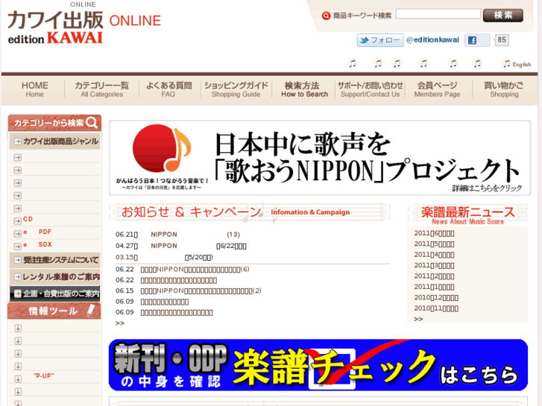Click the Facebook count 85 box
Viewport: 542px width, 406px height.
pos(502,39)
